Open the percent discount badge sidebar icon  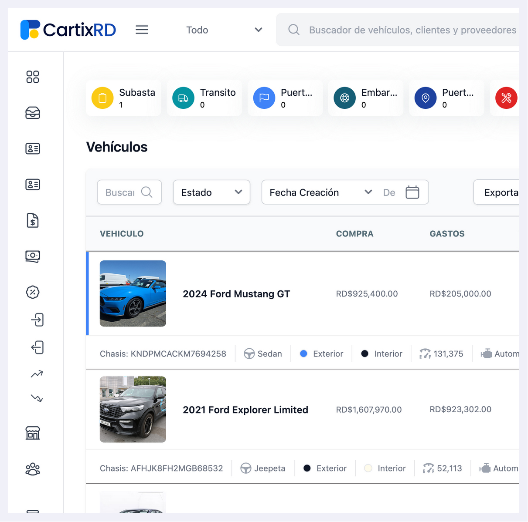coord(33,292)
